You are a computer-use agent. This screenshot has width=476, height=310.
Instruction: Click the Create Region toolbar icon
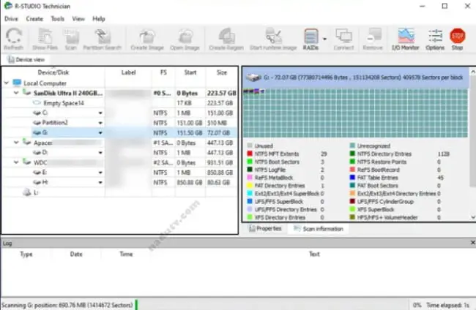[226, 39]
